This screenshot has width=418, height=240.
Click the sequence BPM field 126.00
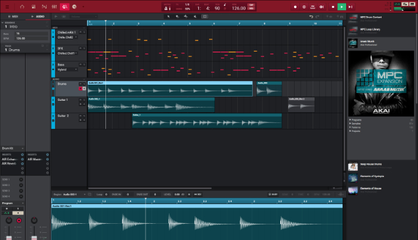click(32, 38)
